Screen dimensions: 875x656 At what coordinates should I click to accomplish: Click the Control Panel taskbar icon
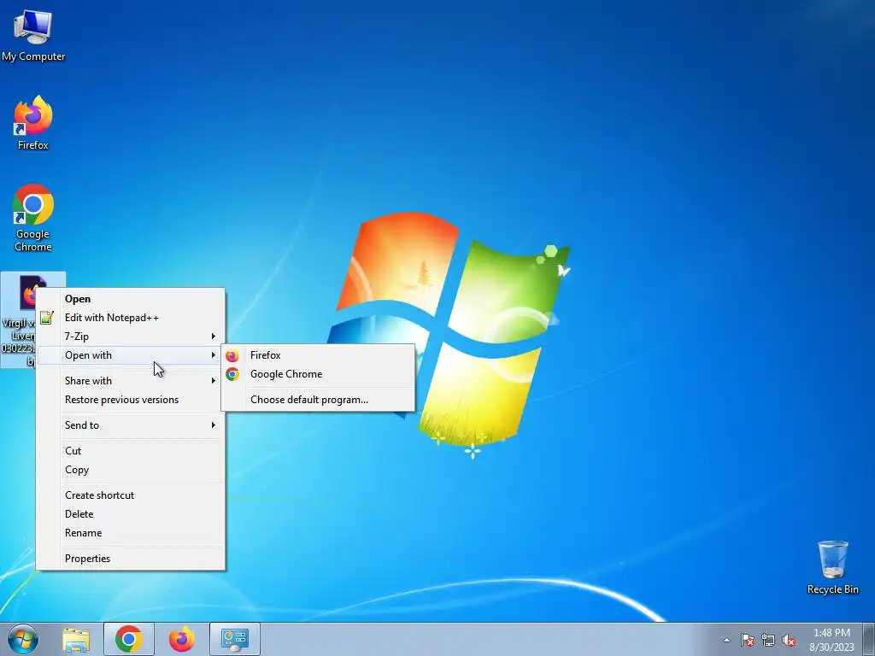pos(235,640)
